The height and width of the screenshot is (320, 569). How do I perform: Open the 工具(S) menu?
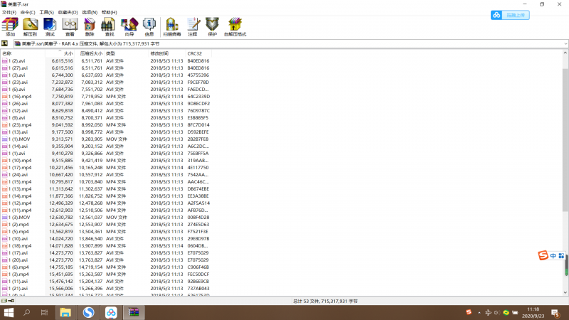pos(46,12)
